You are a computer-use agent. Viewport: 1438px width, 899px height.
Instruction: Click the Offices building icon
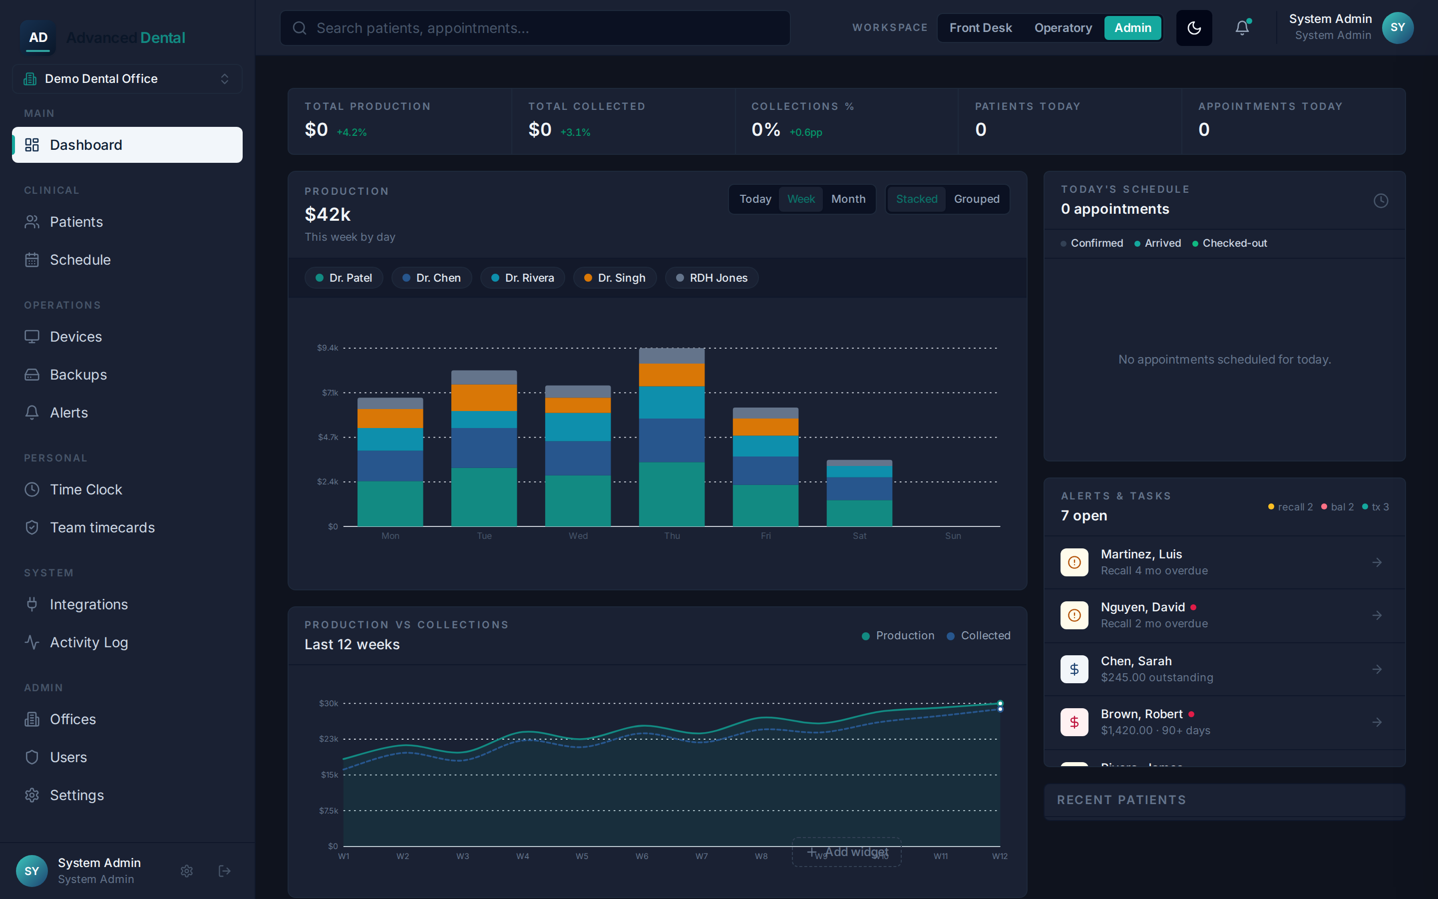[x=32, y=719]
